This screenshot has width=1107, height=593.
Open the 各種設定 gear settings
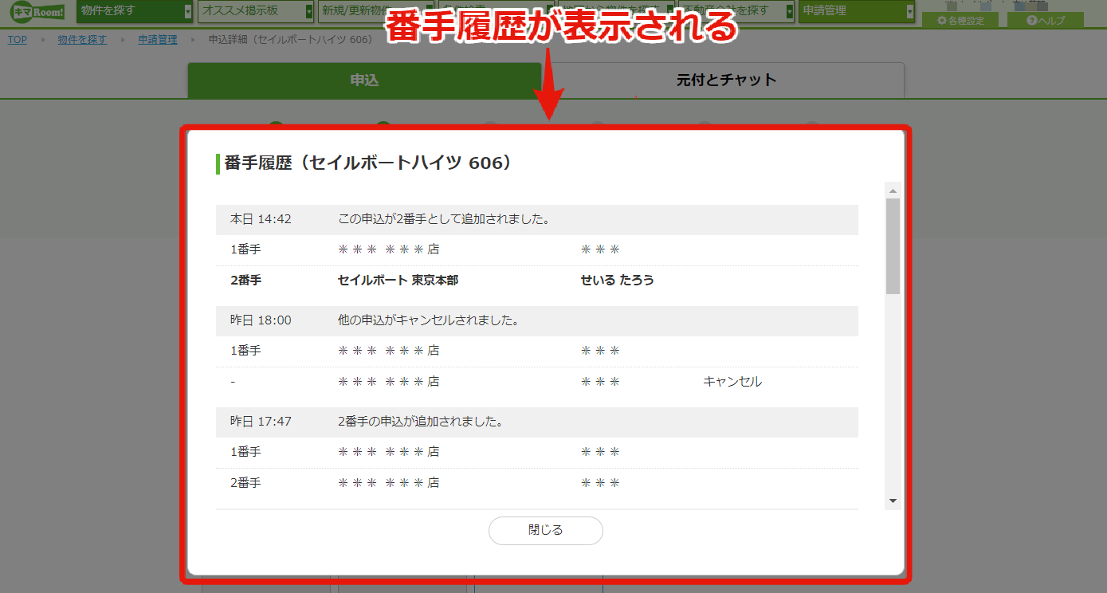[960, 21]
